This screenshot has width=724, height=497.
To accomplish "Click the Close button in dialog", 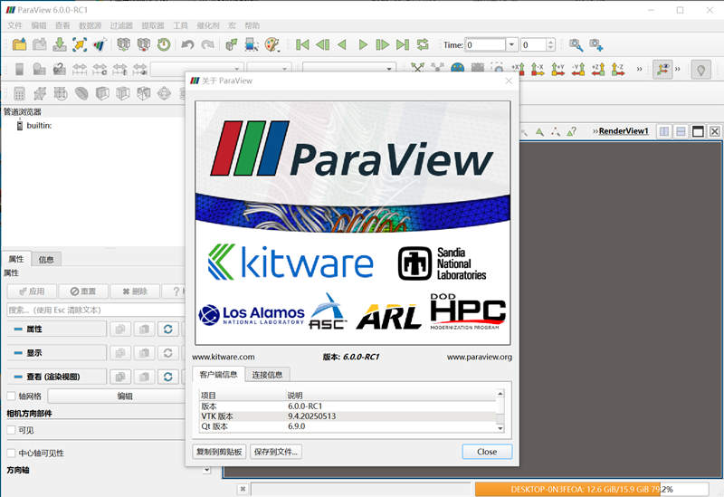I will pyautogui.click(x=487, y=452).
